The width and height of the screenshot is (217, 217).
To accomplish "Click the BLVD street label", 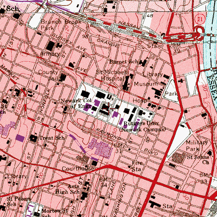I will 151,151.
